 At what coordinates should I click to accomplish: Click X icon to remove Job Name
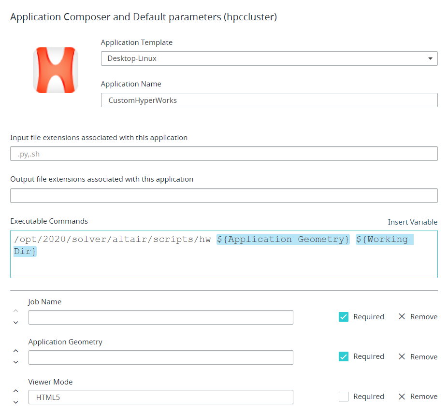pyautogui.click(x=402, y=317)
